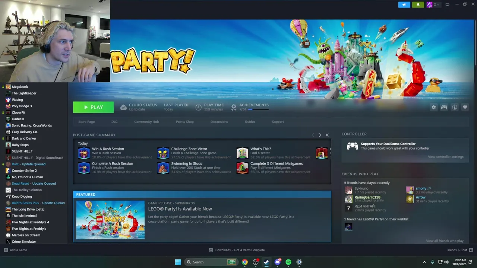Viewport: 477px width, 268px height.
Task: Open controller layout icon
Action: click(x=444, y=107)
